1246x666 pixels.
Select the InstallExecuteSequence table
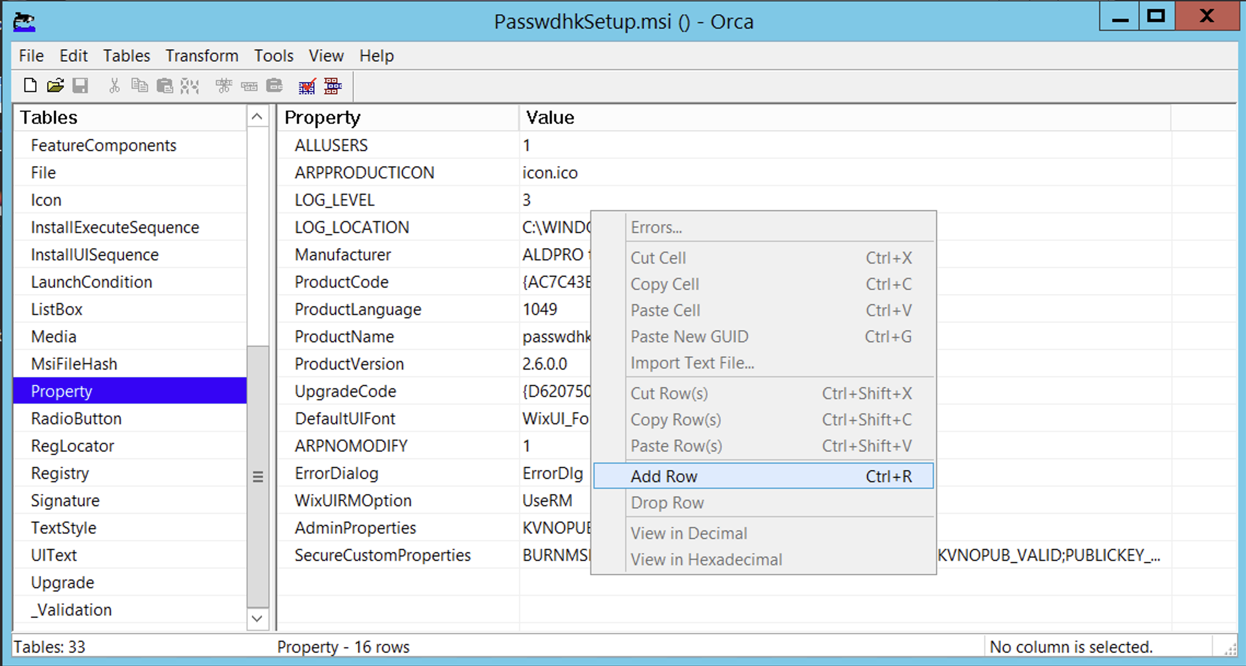tap(115, 227)
